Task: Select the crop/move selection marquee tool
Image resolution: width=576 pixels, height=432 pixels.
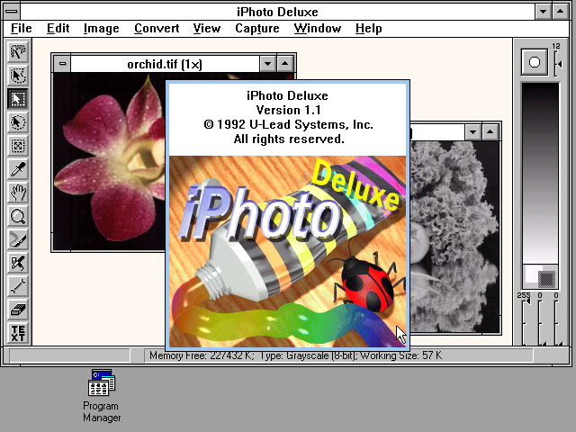Action: click(18, 146)
